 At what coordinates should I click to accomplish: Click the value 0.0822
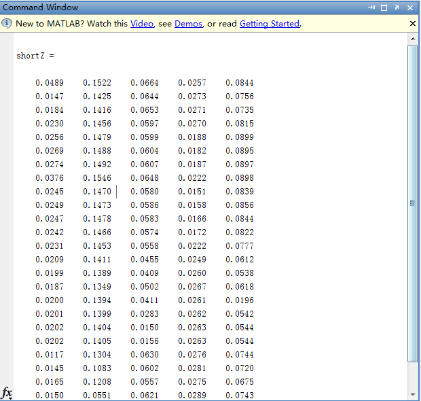tap(240, 232)
